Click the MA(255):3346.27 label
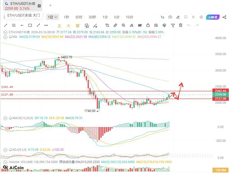Viewport: 229px width, 173px height. [x=149, y=37]
